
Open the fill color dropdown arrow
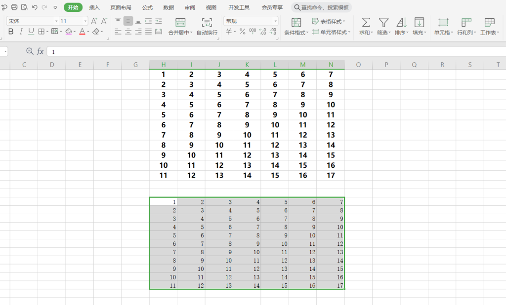click(x=75, y=32)
